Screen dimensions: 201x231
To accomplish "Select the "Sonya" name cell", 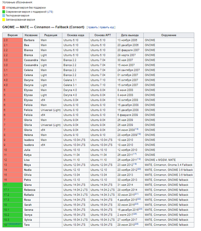I will point(31,215).
